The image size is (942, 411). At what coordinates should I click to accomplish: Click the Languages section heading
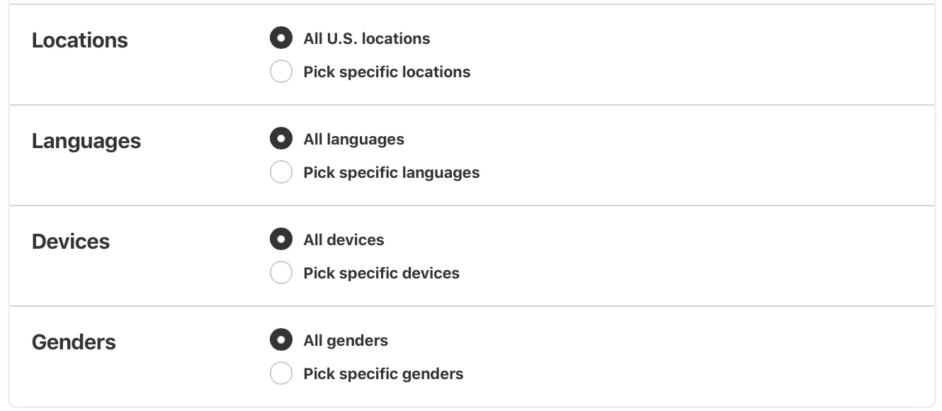(x=86, y=141)
